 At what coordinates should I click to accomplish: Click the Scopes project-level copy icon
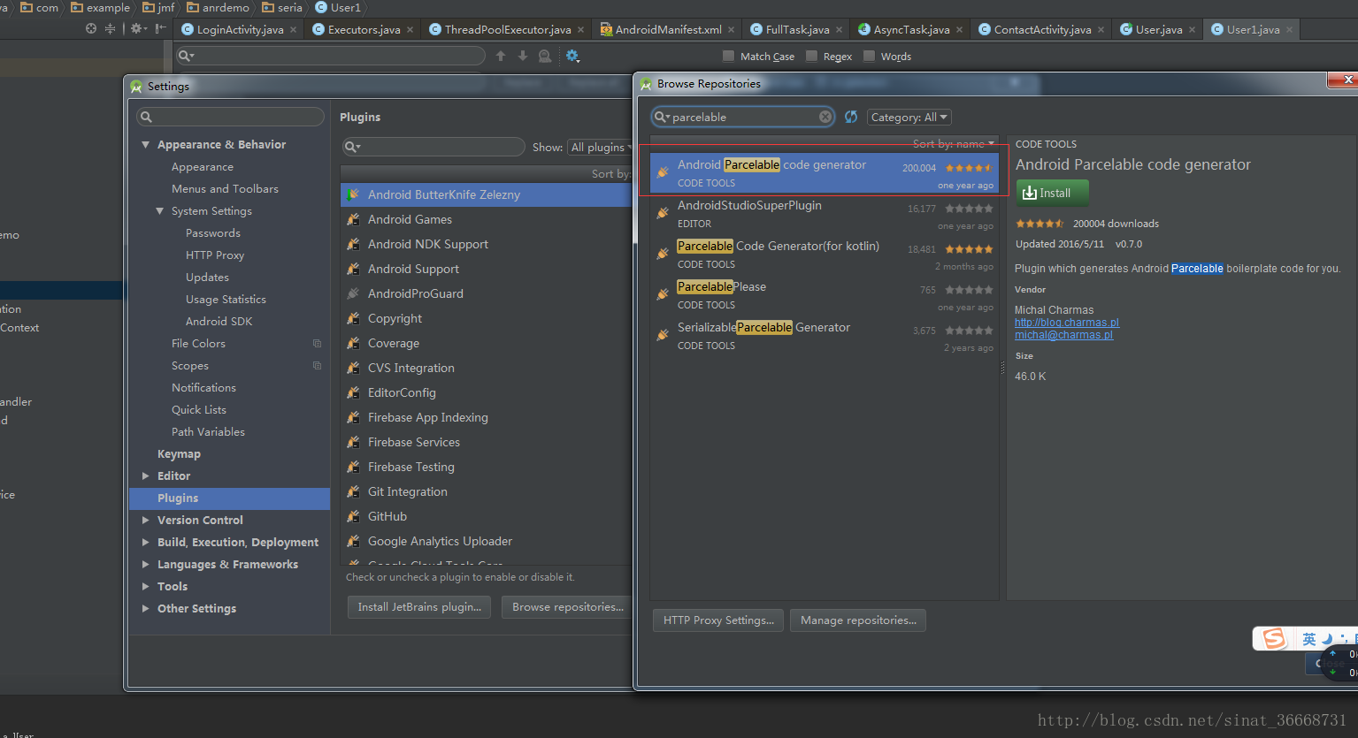click(x=317, y=365)
